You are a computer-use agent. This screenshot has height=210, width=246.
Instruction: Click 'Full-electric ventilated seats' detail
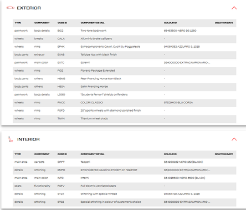click(98, 186)
